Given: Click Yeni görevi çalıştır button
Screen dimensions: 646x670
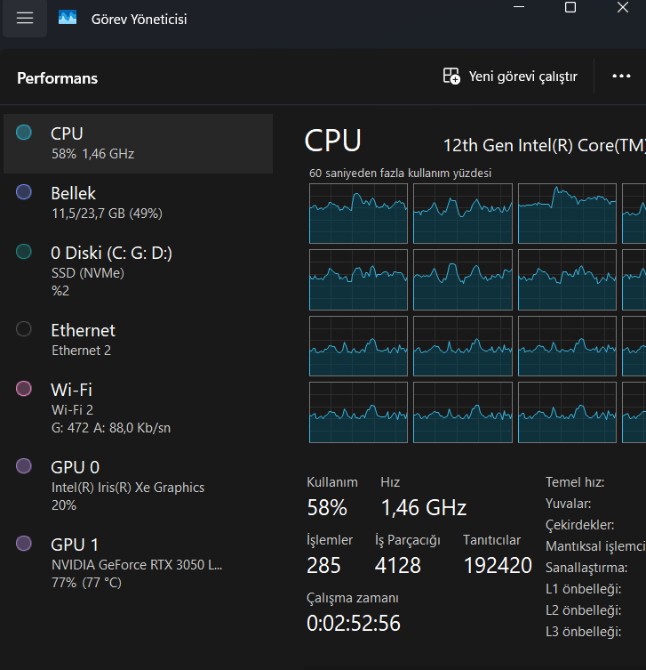Looking at the screenshot, I should click(x=510, y=77).
